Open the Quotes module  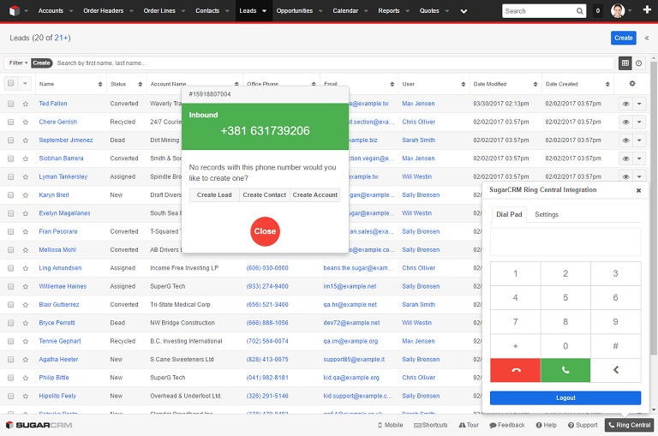429,11
